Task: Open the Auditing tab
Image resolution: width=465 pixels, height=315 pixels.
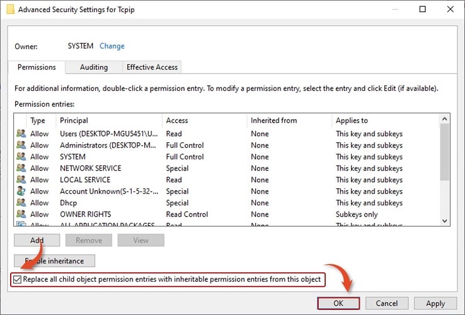Action: tap(94, 67)
